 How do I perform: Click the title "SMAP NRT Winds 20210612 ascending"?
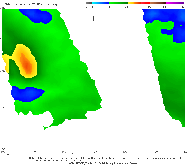coord(31,4)
